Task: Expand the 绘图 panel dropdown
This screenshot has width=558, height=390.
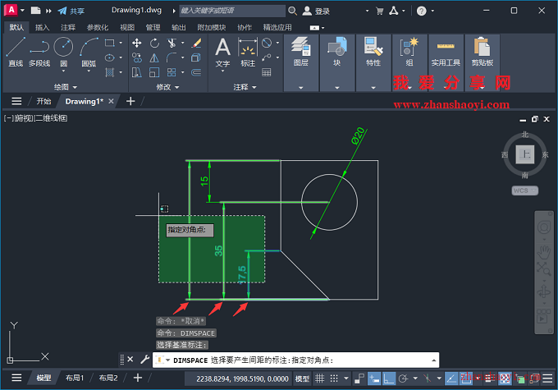Action: (x=66, y=87)
